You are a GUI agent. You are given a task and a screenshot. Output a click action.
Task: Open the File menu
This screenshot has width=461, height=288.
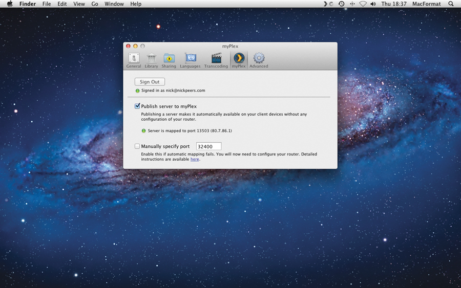(47, 4)
